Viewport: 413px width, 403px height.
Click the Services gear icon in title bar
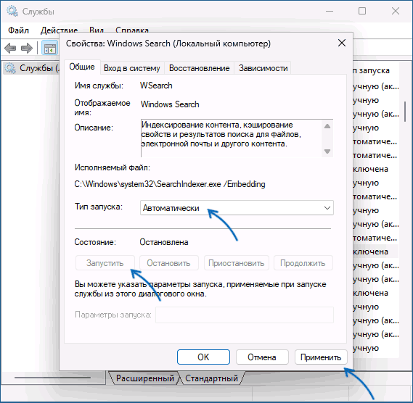[x=12, y=12]
